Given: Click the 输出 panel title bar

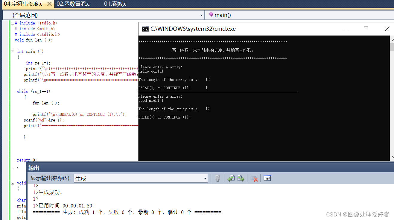Looking at the screenshot, I should pyautogui.click(x=210, y=168).
